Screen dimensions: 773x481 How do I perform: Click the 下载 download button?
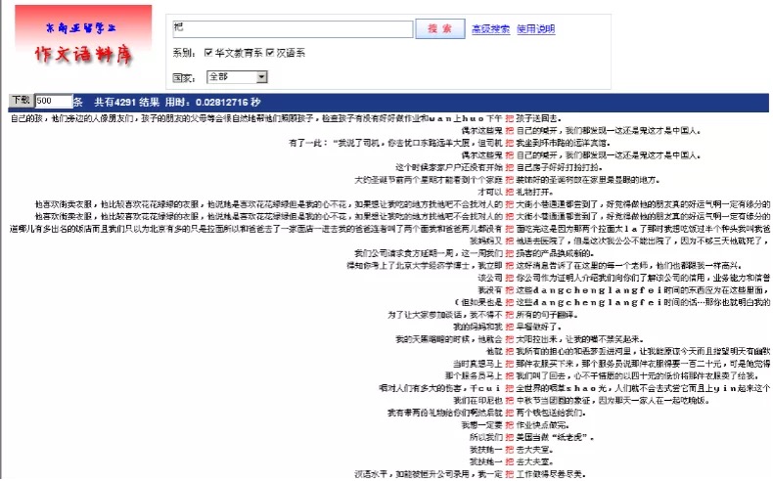[x=20, y=101]
